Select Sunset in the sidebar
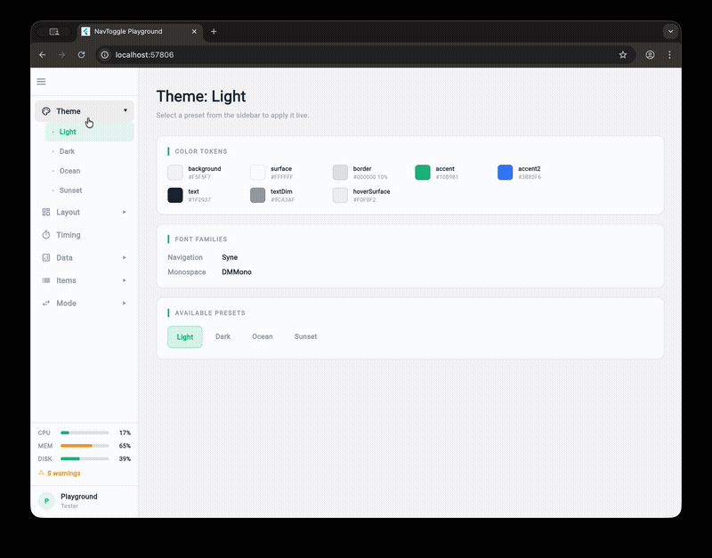712x558 pixels. [x=90, y=190]
